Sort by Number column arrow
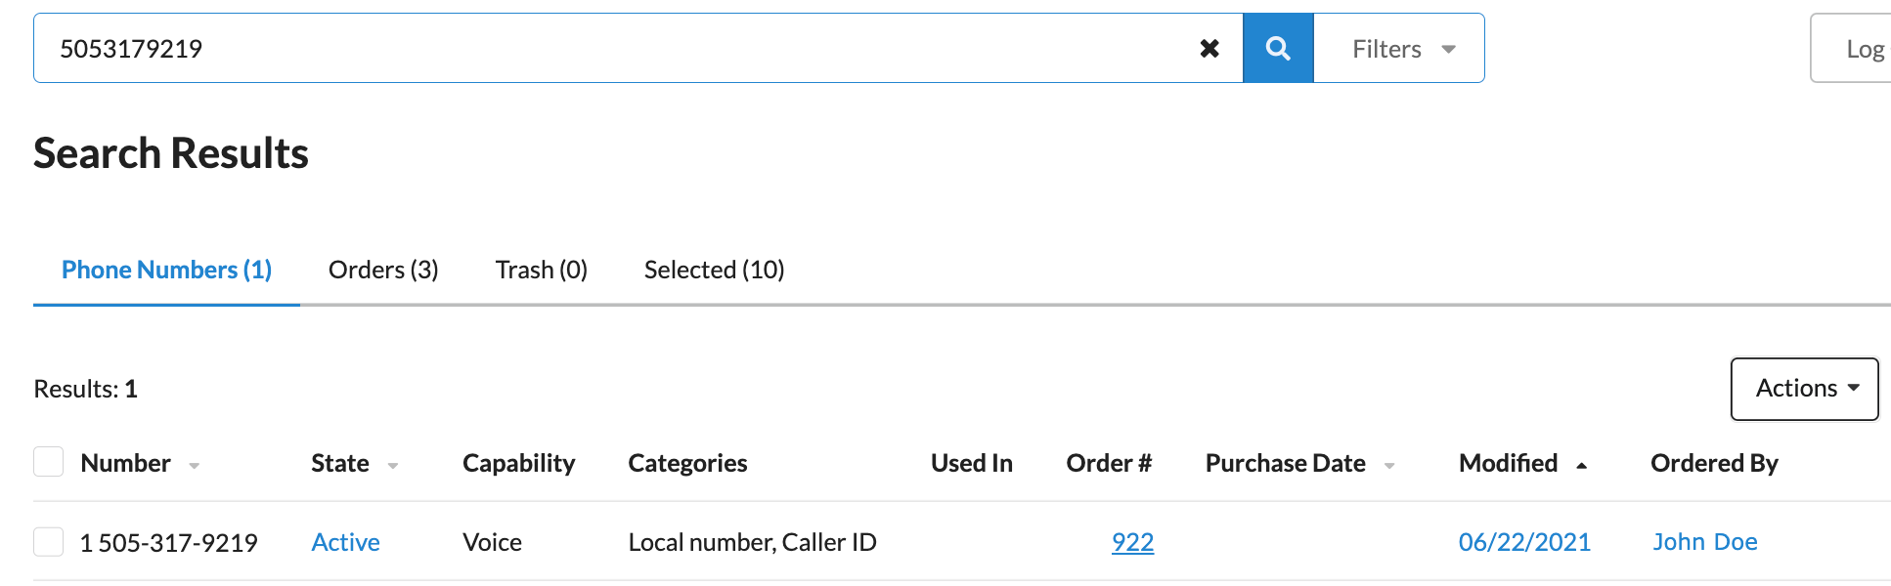Viewport: 1891px width, 586px height. (195, 466)
